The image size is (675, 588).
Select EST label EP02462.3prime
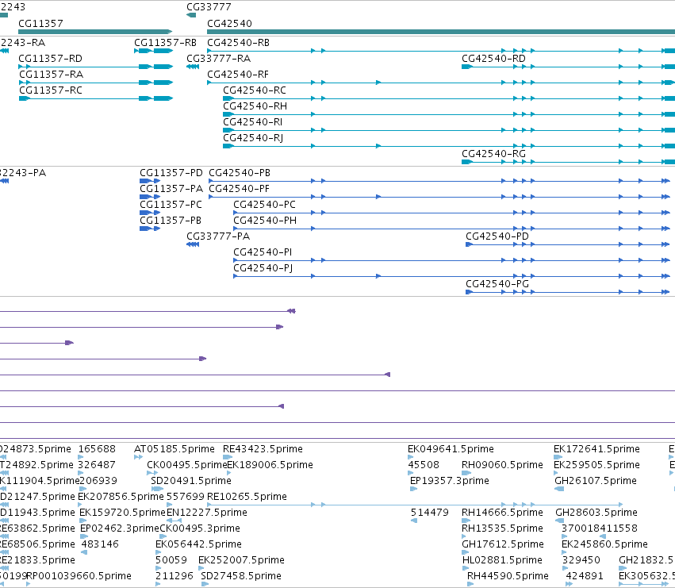point(120,528)
